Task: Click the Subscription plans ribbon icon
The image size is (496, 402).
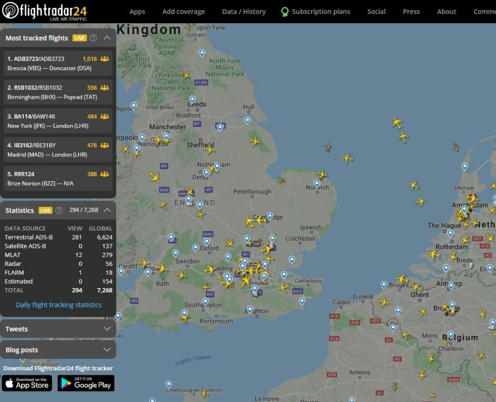Action: pos(285,12)
